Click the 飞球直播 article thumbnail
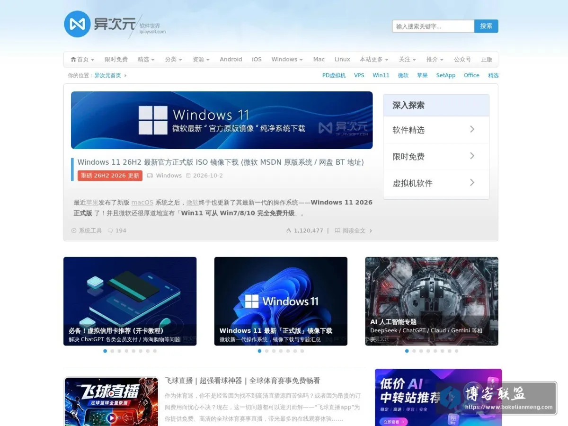568x426 pixels. tap(111, 401)
